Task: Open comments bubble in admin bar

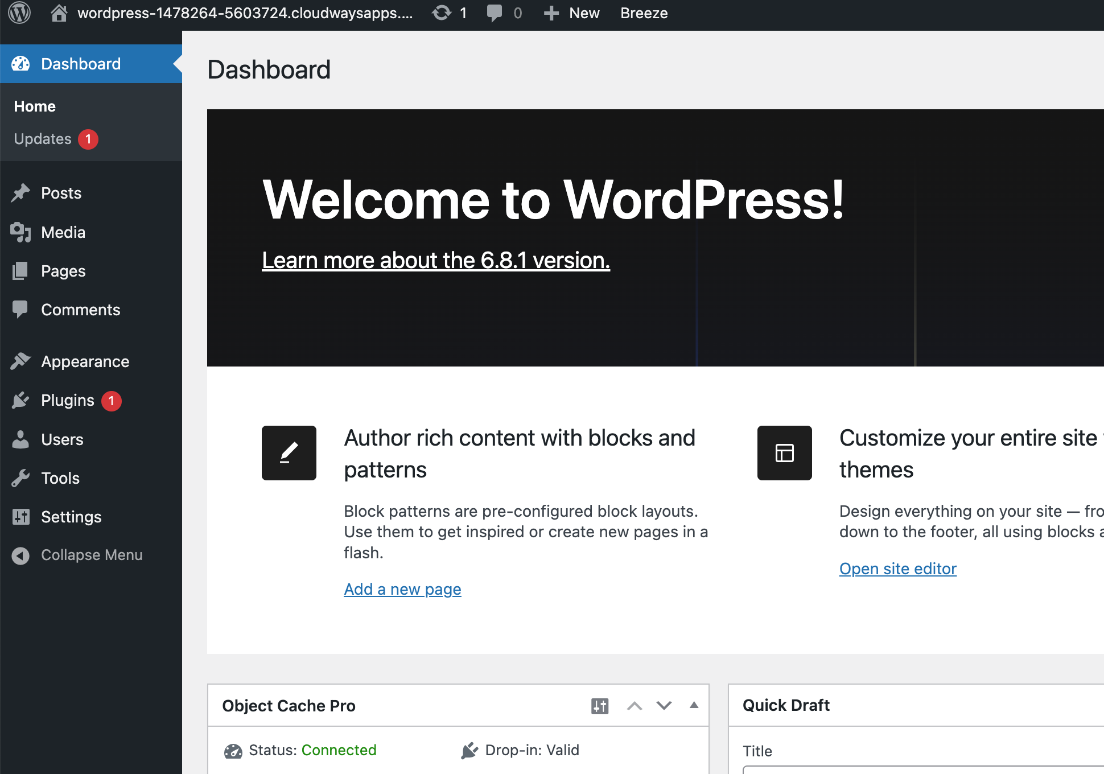Action: 495,13
